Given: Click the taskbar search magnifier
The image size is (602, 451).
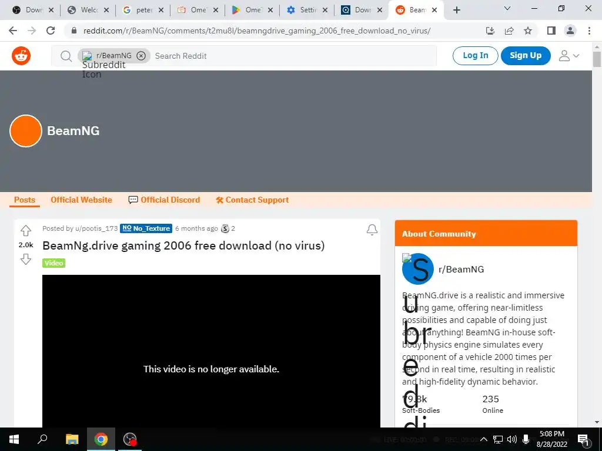Looking at the screenshot, I should pos(42,439).
